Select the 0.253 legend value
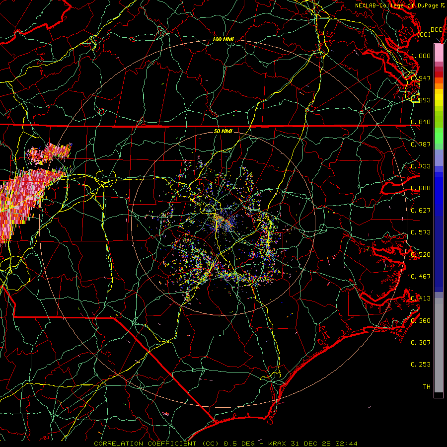Image resolution: width=447 pixels, height=447 pixels. tap(421, 365)
